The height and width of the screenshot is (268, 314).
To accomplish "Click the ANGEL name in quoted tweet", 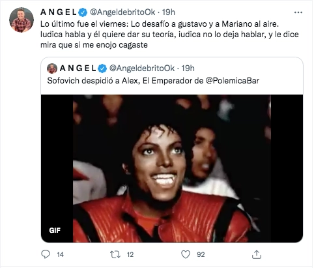I will click(78, 68).
